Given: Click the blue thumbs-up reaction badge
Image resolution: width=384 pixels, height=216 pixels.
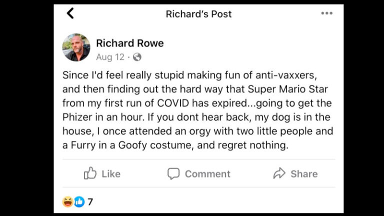Looking at the screenshot, I should pyautogui.click(x=79, y=202).
